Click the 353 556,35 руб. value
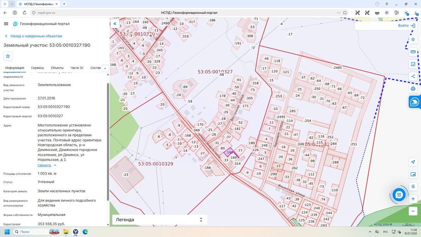This screenshot has height=237, width=421. (x=51, y=224)
